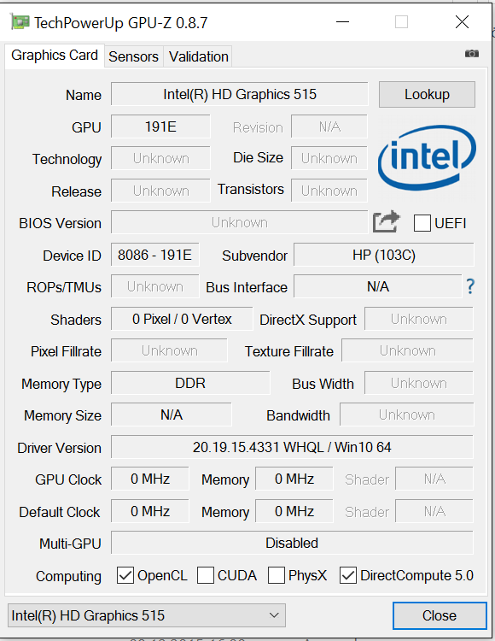Click the Bandwidth field

407,415
